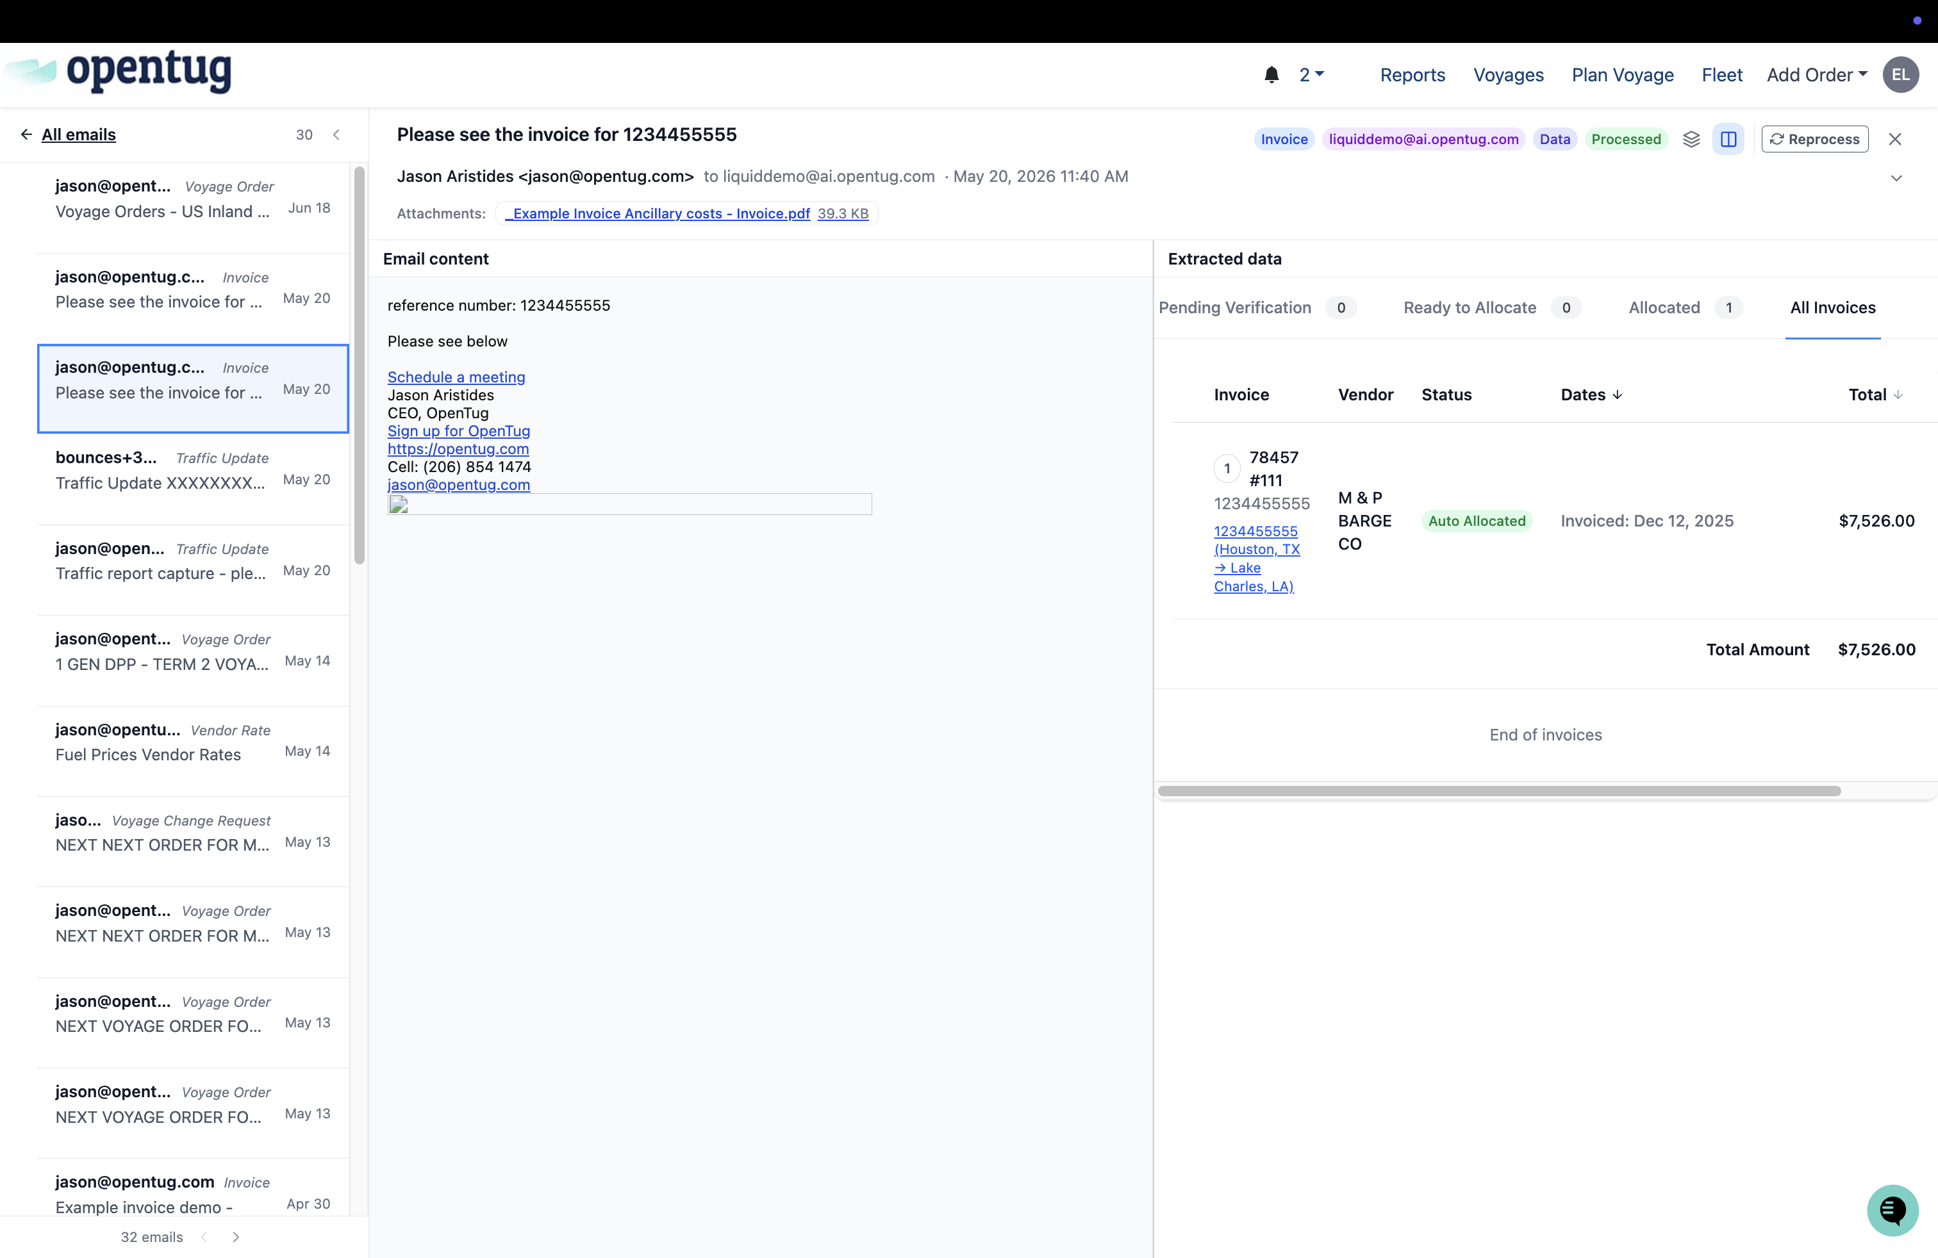
Task: Sort invoices by the Total column
Action: click(x=1875, y=395)
